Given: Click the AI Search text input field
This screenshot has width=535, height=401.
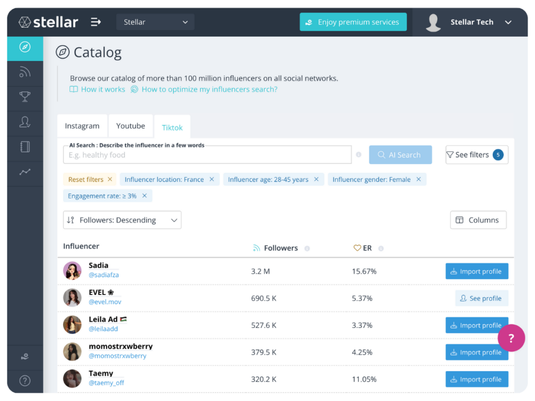Looking at the screenshot, I should tap(207, 155).
